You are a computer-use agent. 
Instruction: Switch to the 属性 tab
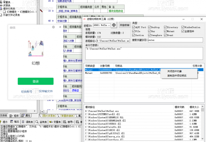tap(26, 116)
